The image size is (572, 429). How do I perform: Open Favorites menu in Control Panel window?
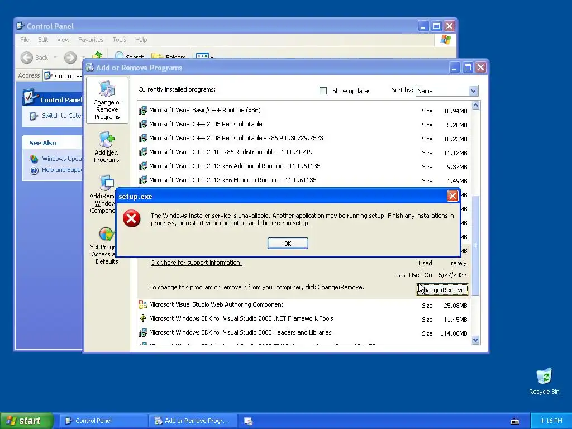91,40
